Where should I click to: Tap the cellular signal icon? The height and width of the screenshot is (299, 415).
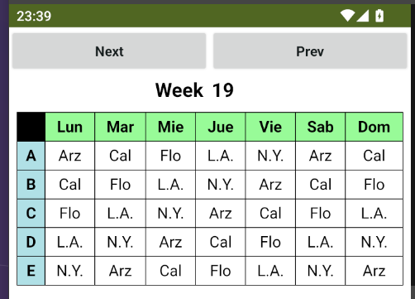(362, 16)
